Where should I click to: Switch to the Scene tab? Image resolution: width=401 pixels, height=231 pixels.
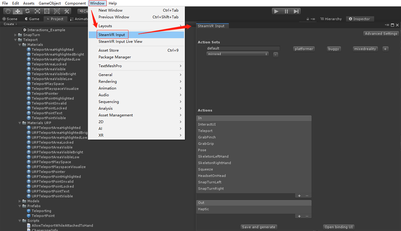point(10,19)
